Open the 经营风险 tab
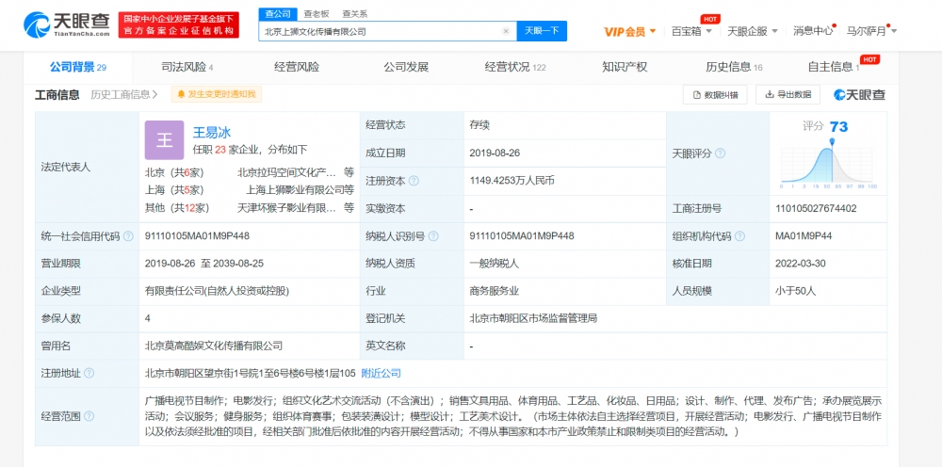The width and height of the screenshot is (942, 467). [296, 67]
